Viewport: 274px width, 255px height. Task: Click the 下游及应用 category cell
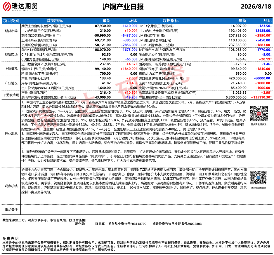pyautogui.click(x=11, y=95)
